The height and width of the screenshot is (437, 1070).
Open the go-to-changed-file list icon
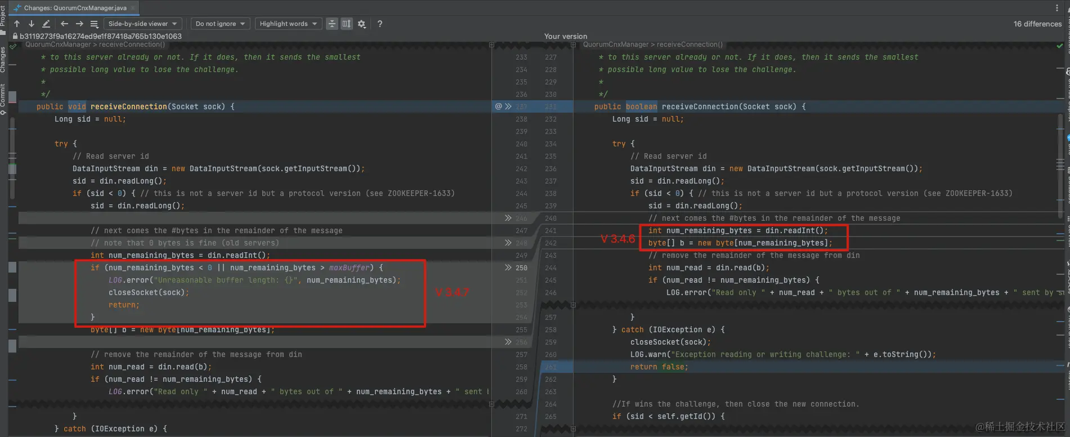94,24
